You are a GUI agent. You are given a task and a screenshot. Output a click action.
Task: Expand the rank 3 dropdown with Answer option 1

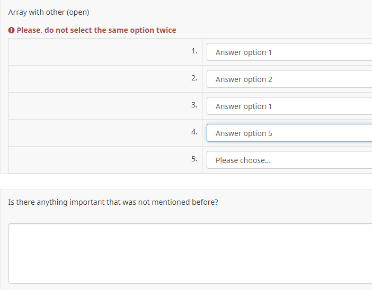[289, 106]
